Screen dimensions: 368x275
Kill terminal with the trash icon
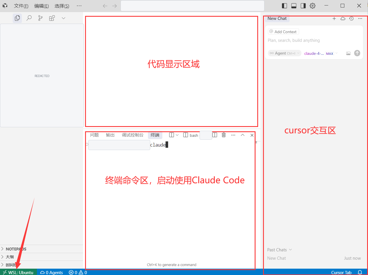(224, 135)
